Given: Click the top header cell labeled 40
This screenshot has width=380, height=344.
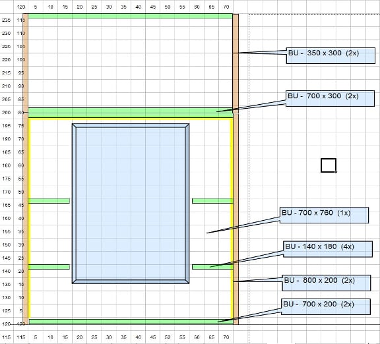Looking at the screenshot, I should [x=138, y=7].
